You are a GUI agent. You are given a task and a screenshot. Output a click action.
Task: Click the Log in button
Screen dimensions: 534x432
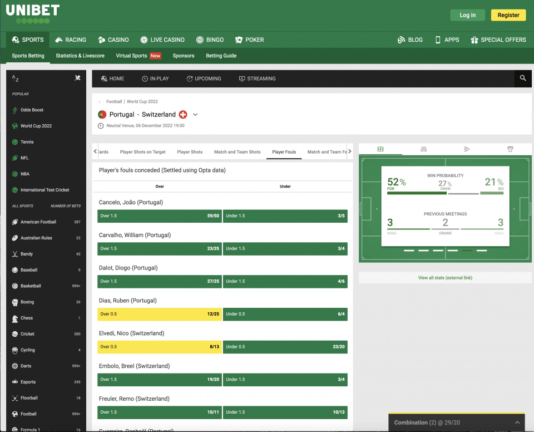(468, 15)
